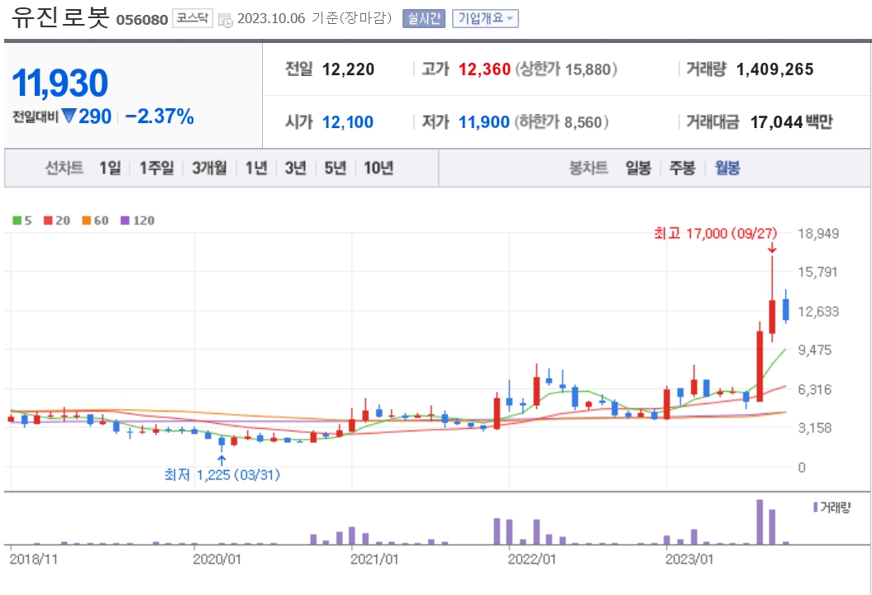Click the green 5 moving average swatch
This screenshot has height=595, width=872.
(x=17, y=221)
